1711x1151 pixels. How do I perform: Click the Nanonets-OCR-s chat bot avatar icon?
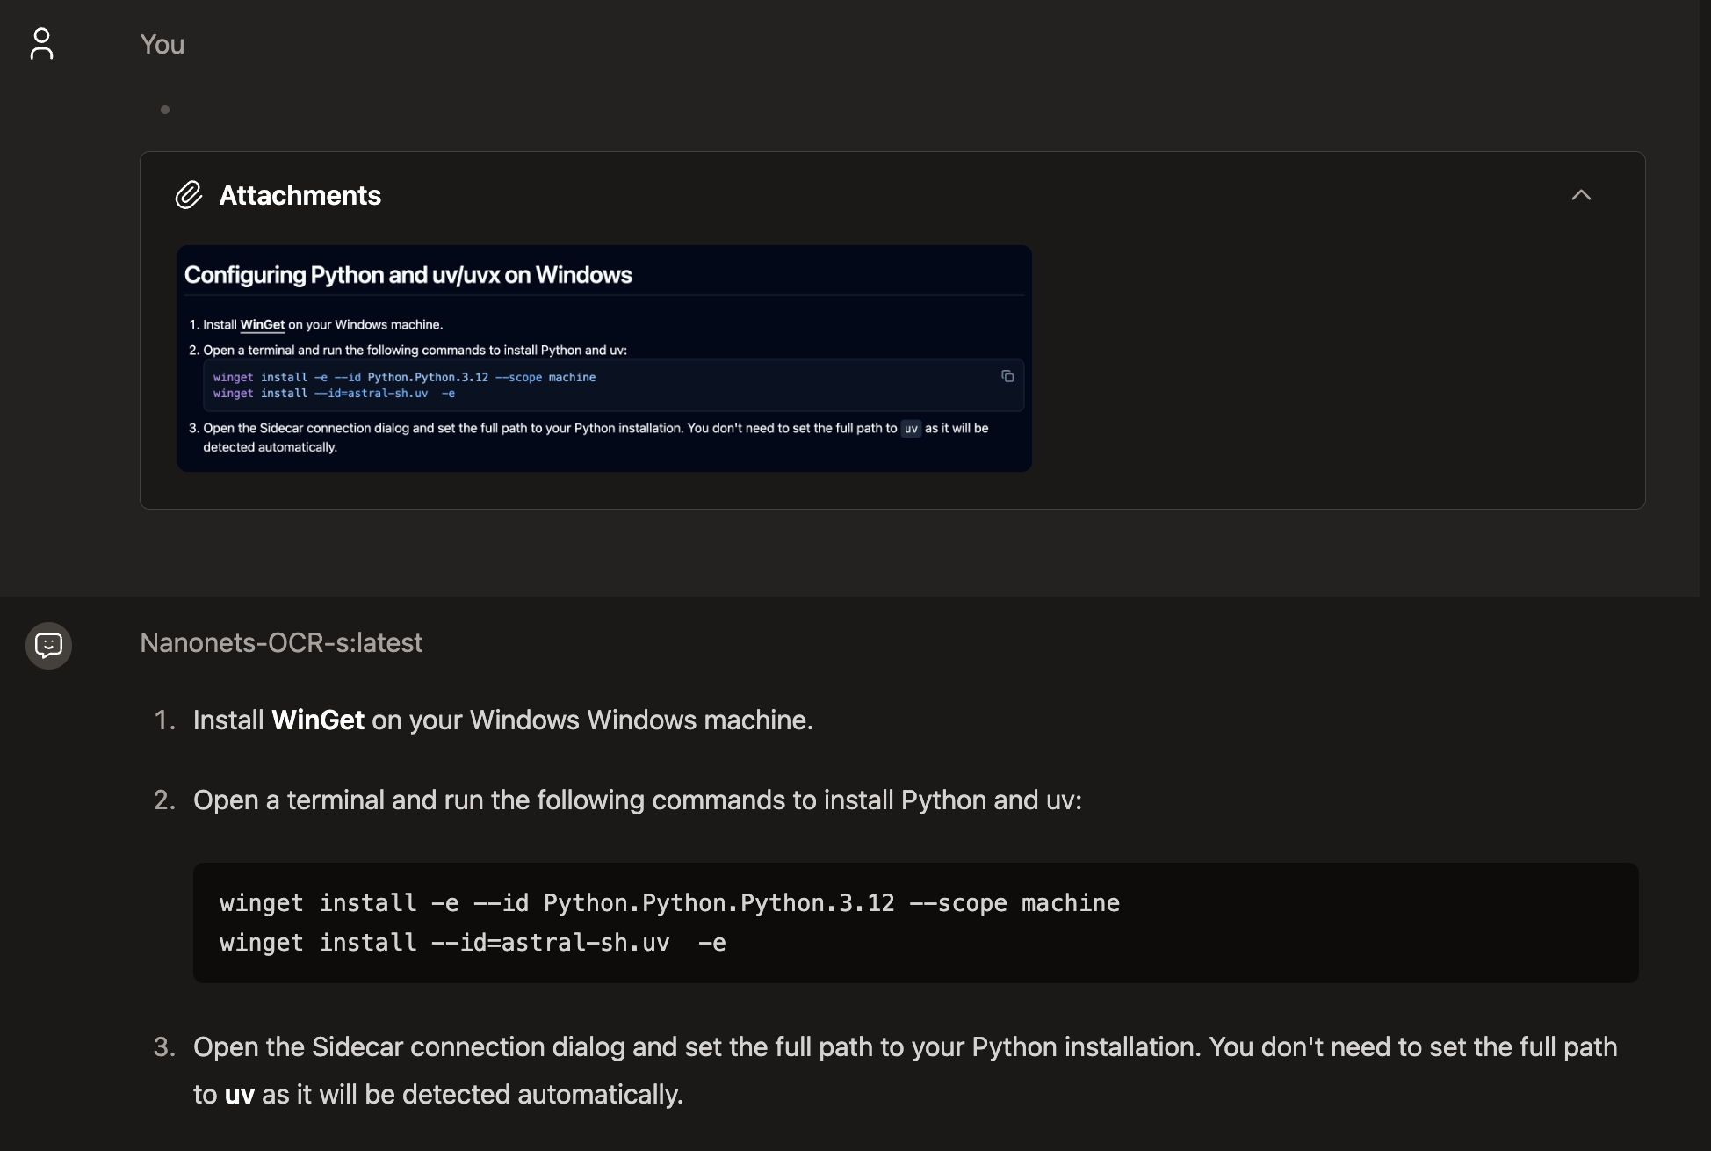click(48, 646)
